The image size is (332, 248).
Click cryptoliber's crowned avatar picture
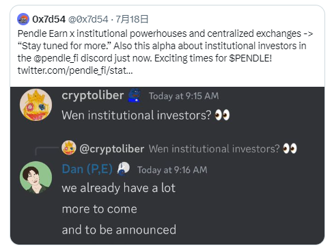(36, 105)
